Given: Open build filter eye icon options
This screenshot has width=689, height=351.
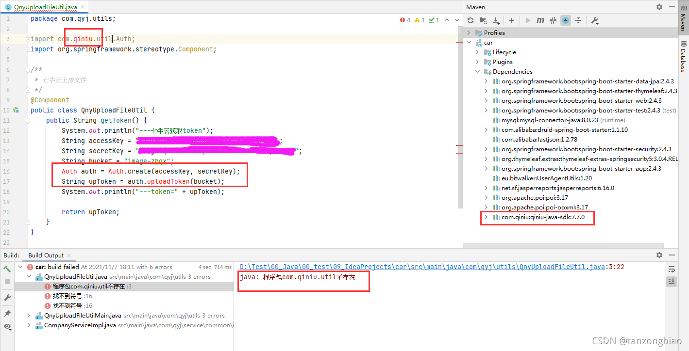Looking at the screenshot, I should click(x=7, y=326).
